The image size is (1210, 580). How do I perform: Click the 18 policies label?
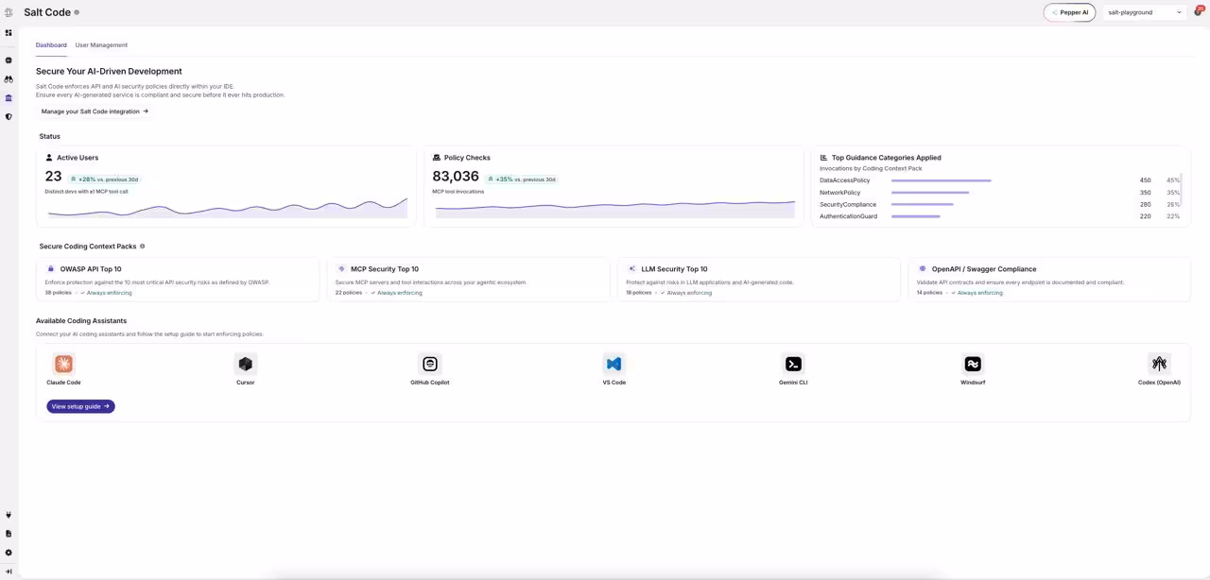coord(639,293)
